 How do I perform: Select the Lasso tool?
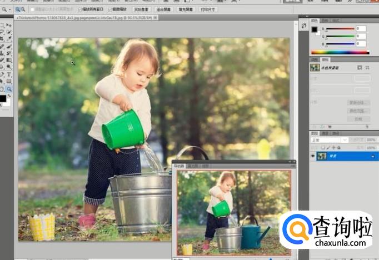coord(2,32)
